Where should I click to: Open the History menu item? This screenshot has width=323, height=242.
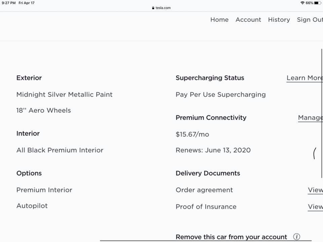(279, 19)
